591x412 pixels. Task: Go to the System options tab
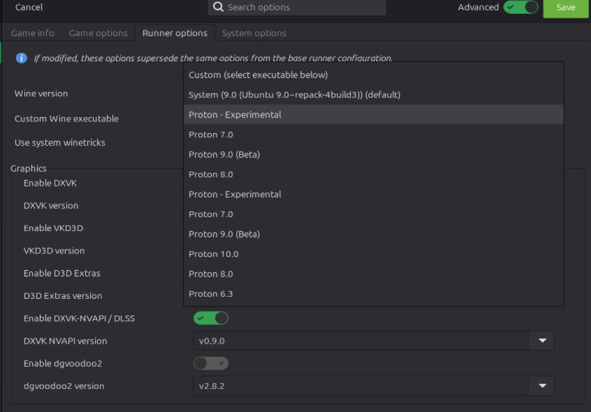pos(254,33)
